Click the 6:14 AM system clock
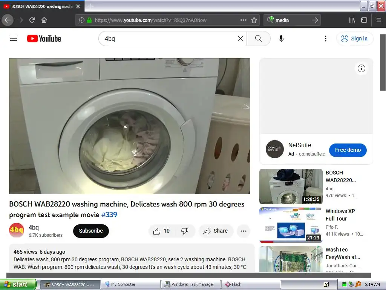This screenshot has width=386, height=290. (372, 284)
